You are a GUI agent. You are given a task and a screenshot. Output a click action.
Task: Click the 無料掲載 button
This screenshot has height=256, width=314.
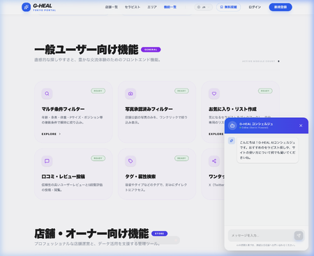tap(228, 7)
